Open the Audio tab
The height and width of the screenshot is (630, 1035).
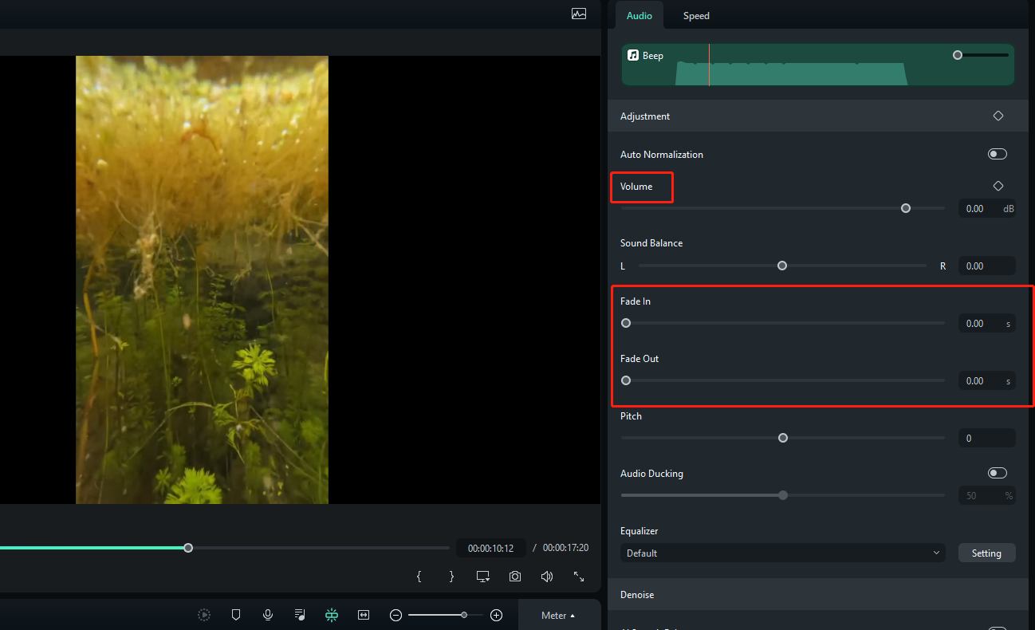coord(639,15)
